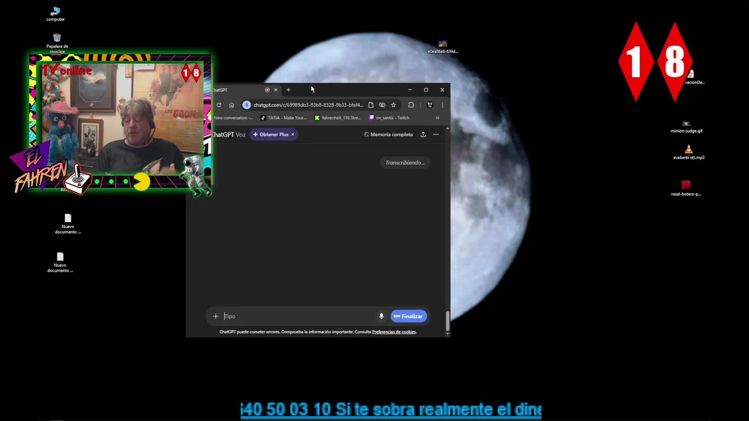749x421 pixels.
Task: Expand hidden bookmarks with double chevron
Action: click(x=437, y=118)
